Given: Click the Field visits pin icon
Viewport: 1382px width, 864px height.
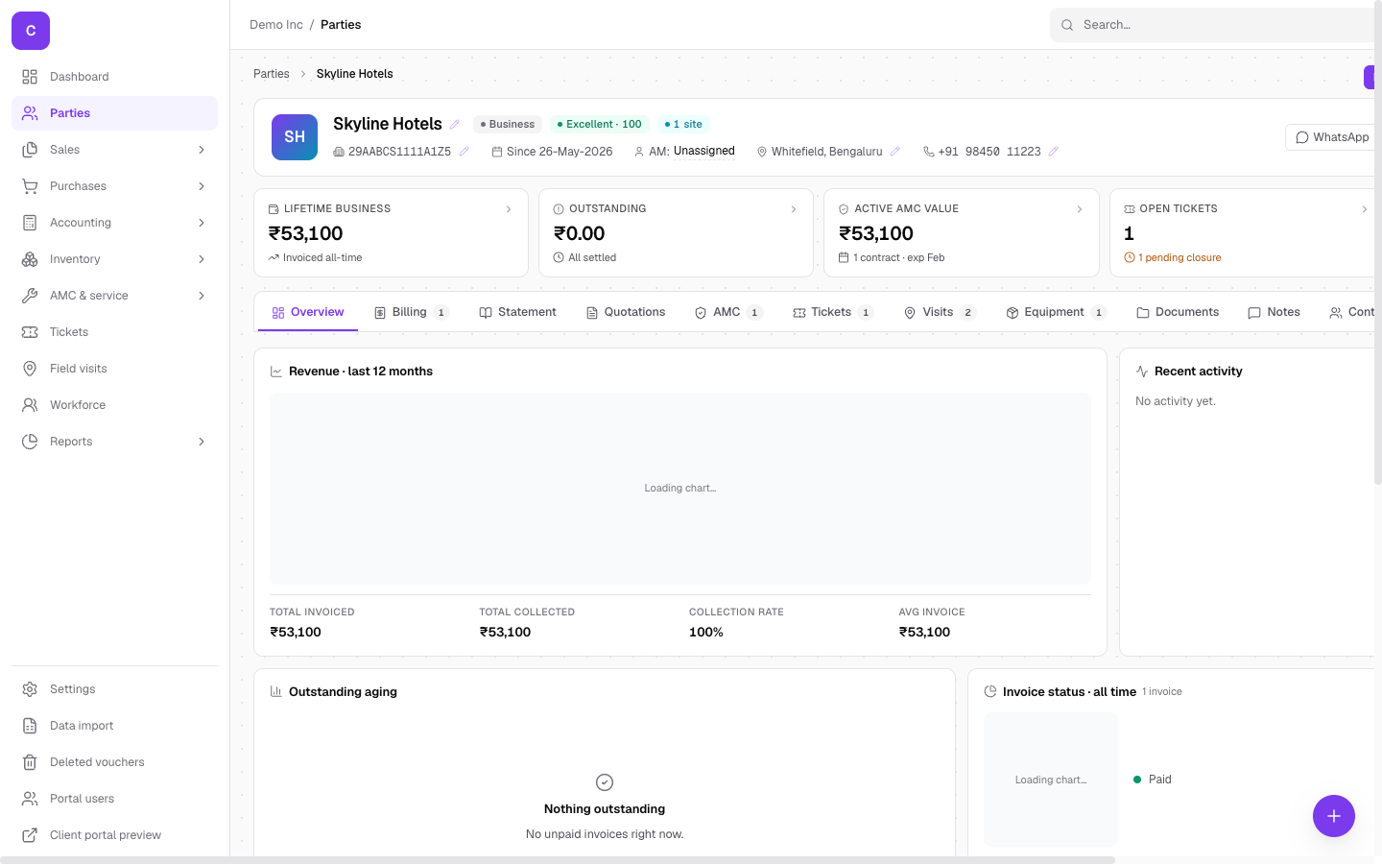Looking at the screenshot, I should click(x=30, y=369).
